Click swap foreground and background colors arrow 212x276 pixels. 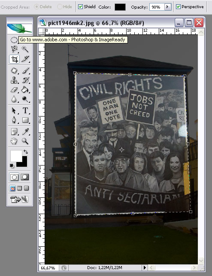pyautogui.click(x=26, y=152)
